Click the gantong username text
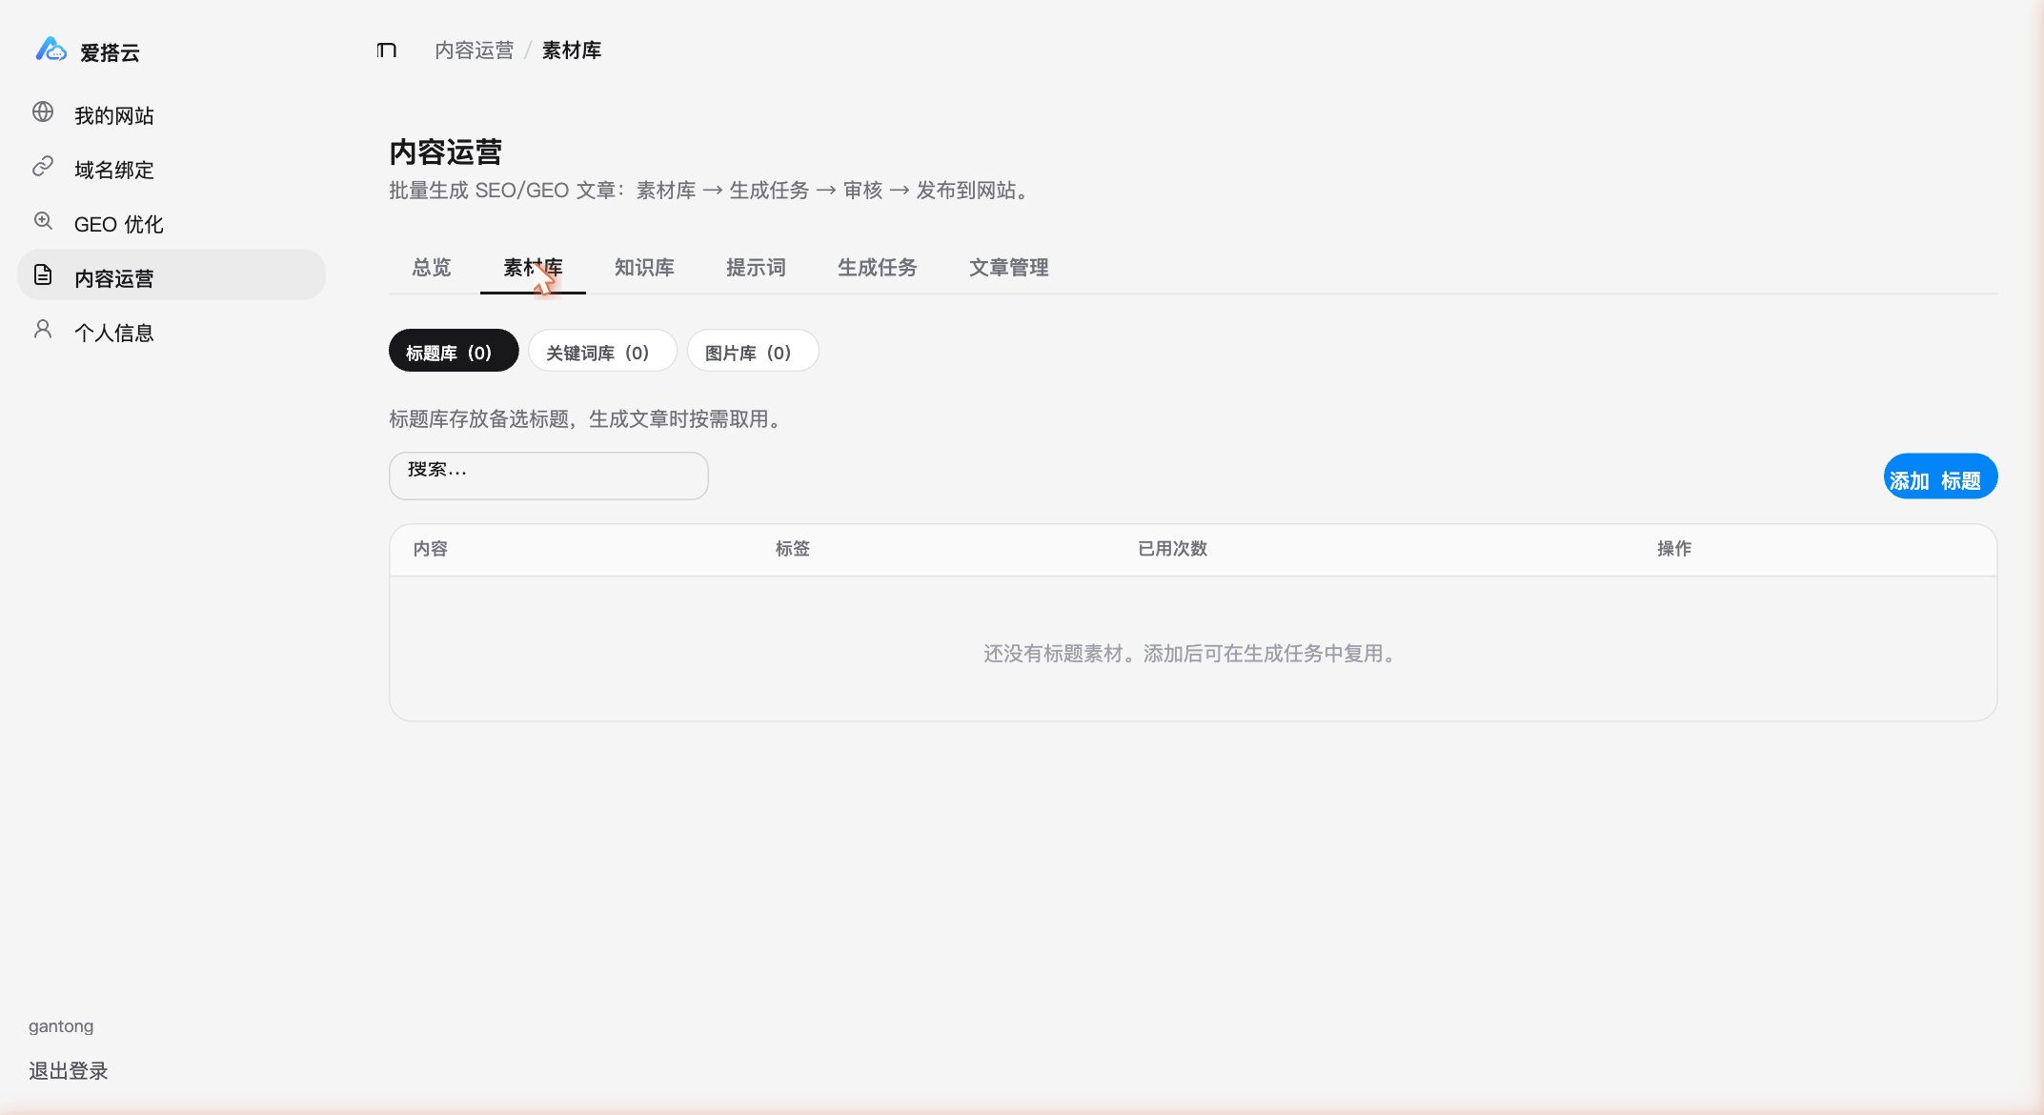2044x1115 pixels. 61,1026
